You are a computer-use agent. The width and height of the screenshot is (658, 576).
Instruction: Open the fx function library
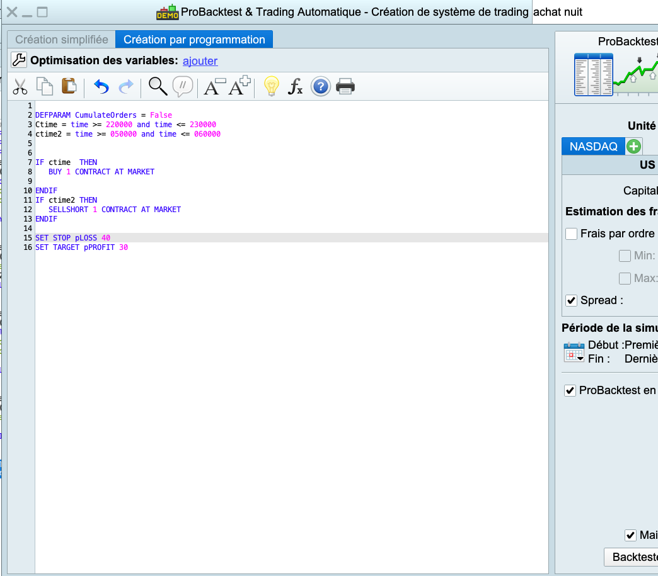295,87
